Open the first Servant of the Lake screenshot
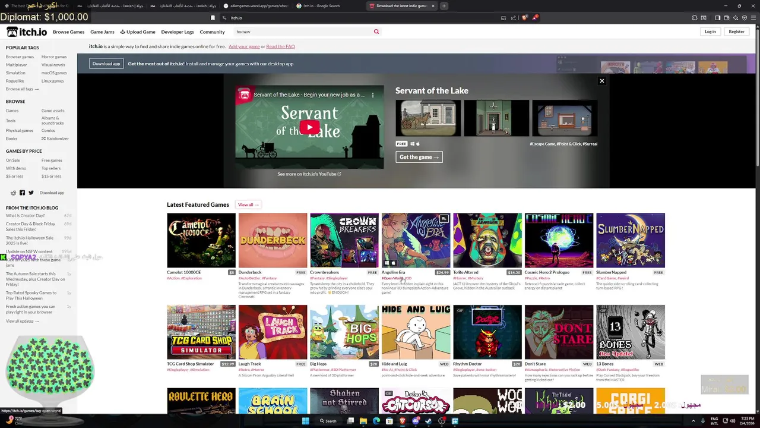 point(428,118)
